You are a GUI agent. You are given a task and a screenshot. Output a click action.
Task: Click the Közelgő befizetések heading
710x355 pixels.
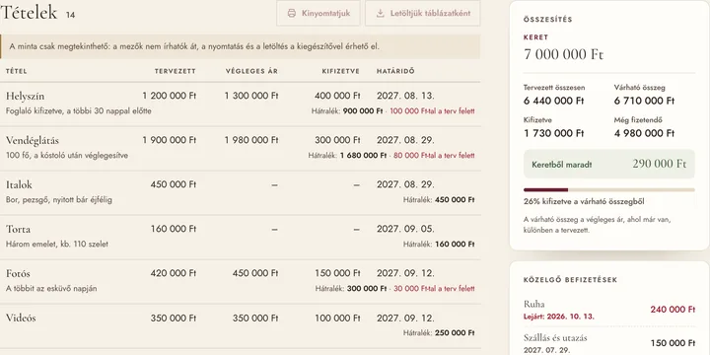[x=571, y=280]
